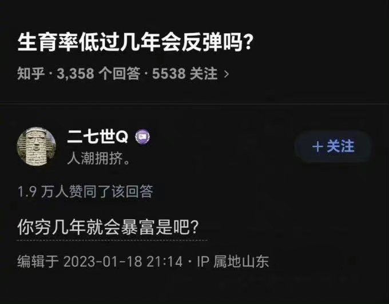This screenshot has width=389, height=304.
Task: Click the edit timestamp 2023-01-18 21:14
Action: tap(123, 262)
